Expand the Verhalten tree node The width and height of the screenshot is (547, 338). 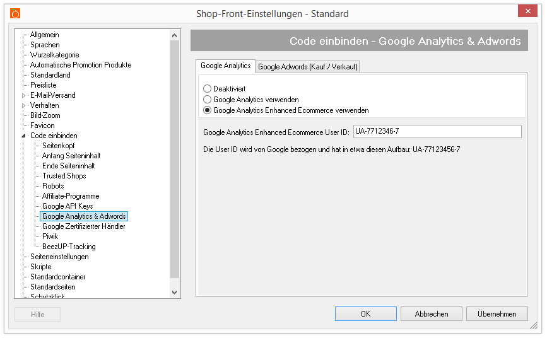tap(25, 105)
